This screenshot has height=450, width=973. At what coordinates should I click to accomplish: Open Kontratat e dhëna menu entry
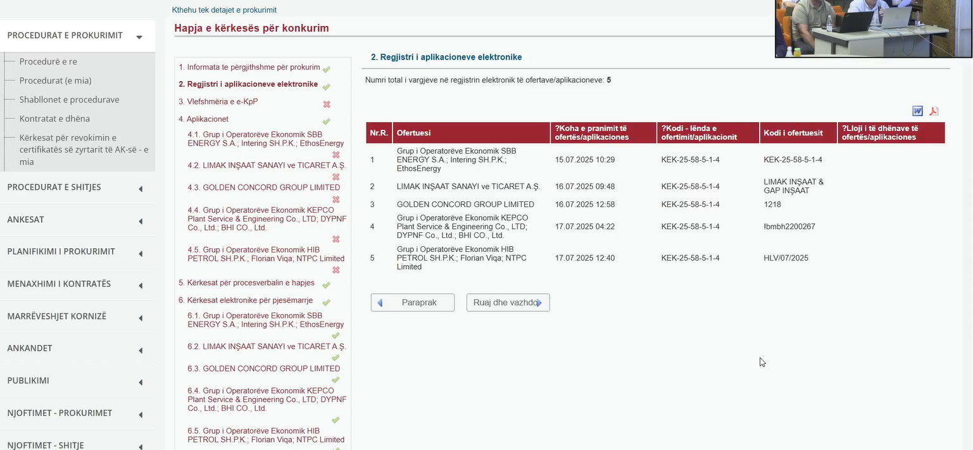tap(54, 118)
